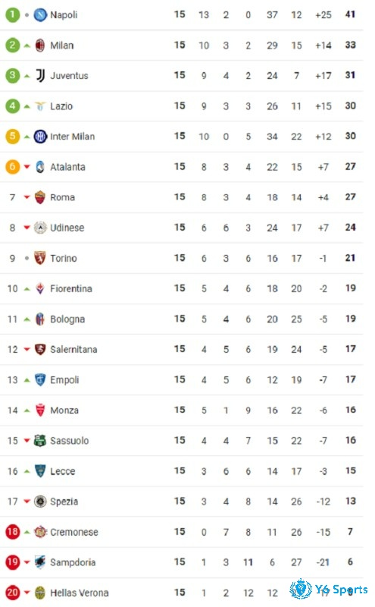The height and width of the screenshot is (607, 375).
Task: Click the Y6 Sports watermark logo
Action: click(x=329, y=590)
